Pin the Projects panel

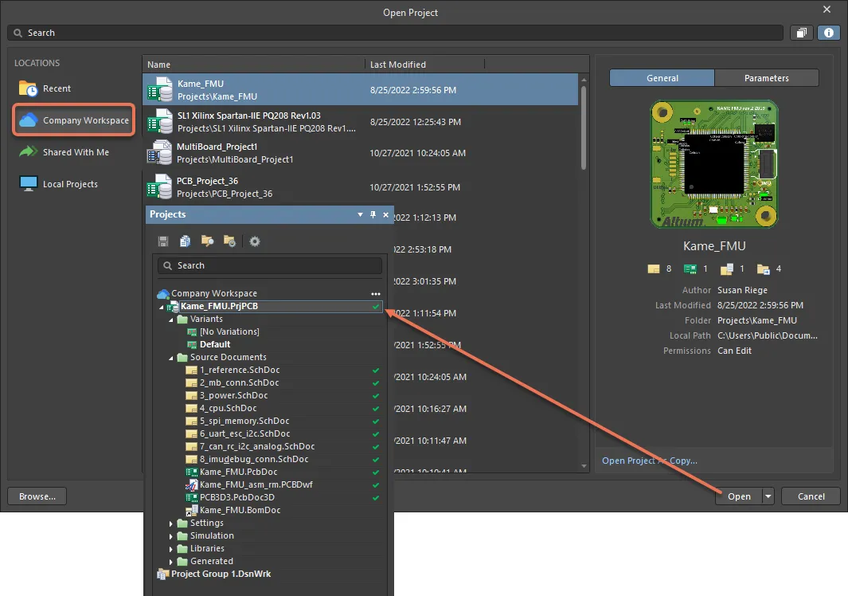[x=373, y=215]
